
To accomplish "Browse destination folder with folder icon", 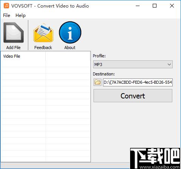I will click(97, 82).
